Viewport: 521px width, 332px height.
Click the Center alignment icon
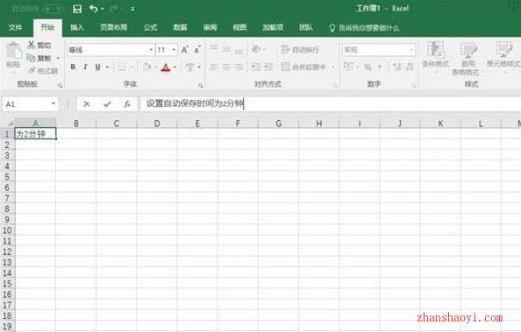coord(226,67)
